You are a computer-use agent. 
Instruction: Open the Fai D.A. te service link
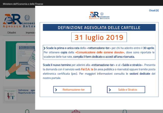[87, 69]
